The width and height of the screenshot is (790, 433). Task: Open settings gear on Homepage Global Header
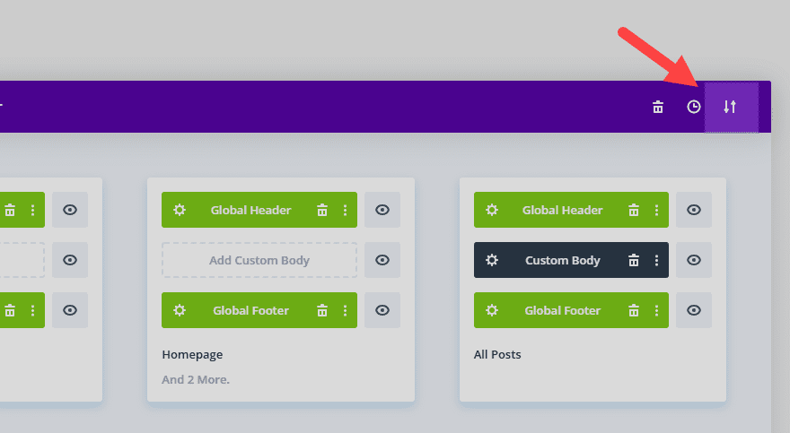180,210
